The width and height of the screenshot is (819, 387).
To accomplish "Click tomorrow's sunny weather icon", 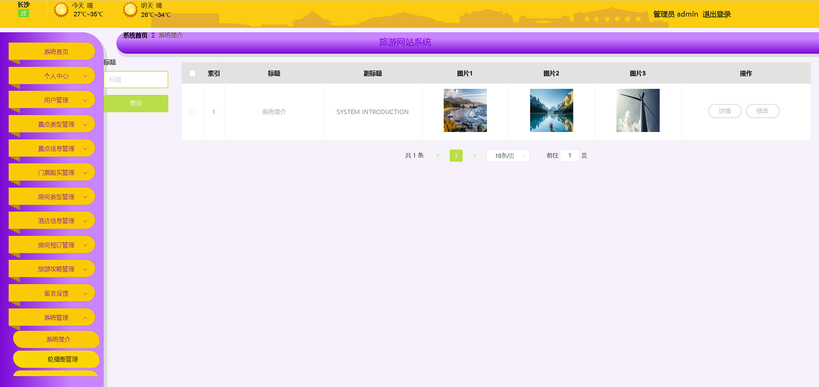I will (130, 10).
